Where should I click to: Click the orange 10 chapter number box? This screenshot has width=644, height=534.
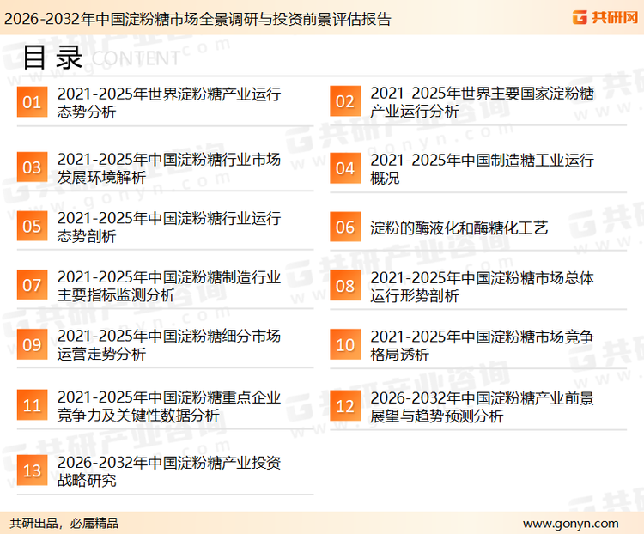pyautogui.click(x=345, y=344)
